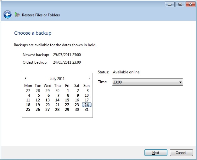The height and width of the screenshot is (160, 197).
Task: Select July 29 backup date
Action: point(67,110)
